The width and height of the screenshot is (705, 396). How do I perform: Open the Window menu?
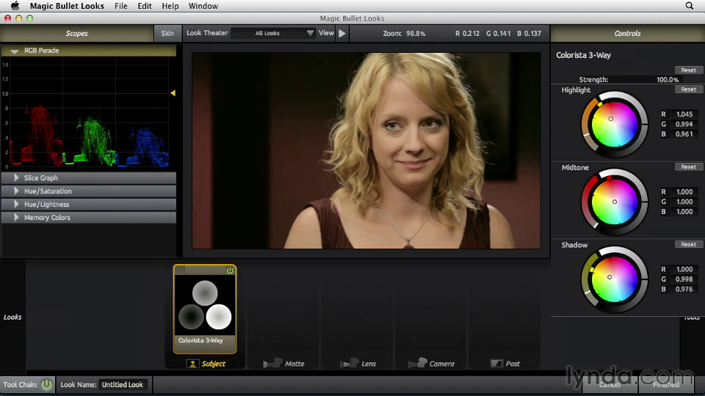pos(203,6)
